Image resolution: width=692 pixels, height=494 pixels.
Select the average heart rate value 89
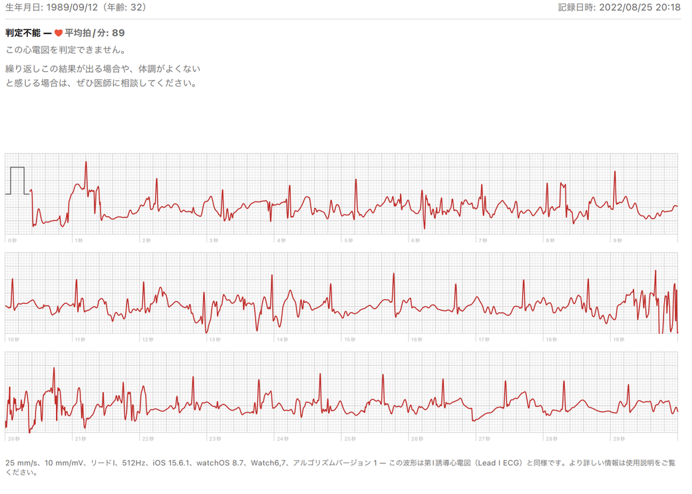tap(118, 33)
